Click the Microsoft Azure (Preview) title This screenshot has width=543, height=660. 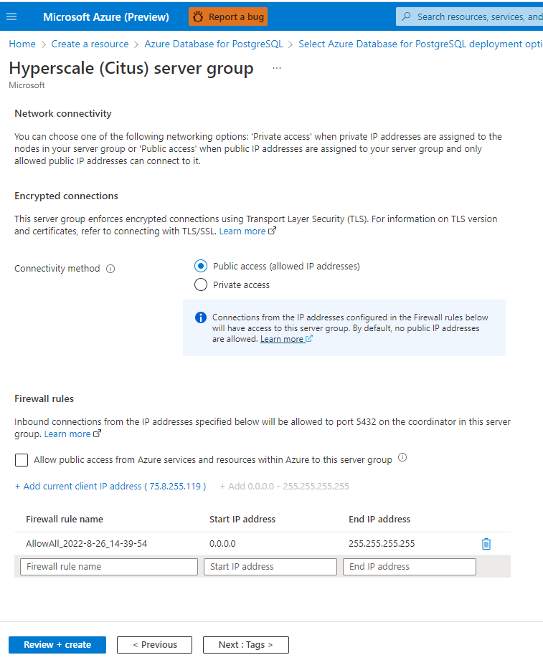[106, 16]
